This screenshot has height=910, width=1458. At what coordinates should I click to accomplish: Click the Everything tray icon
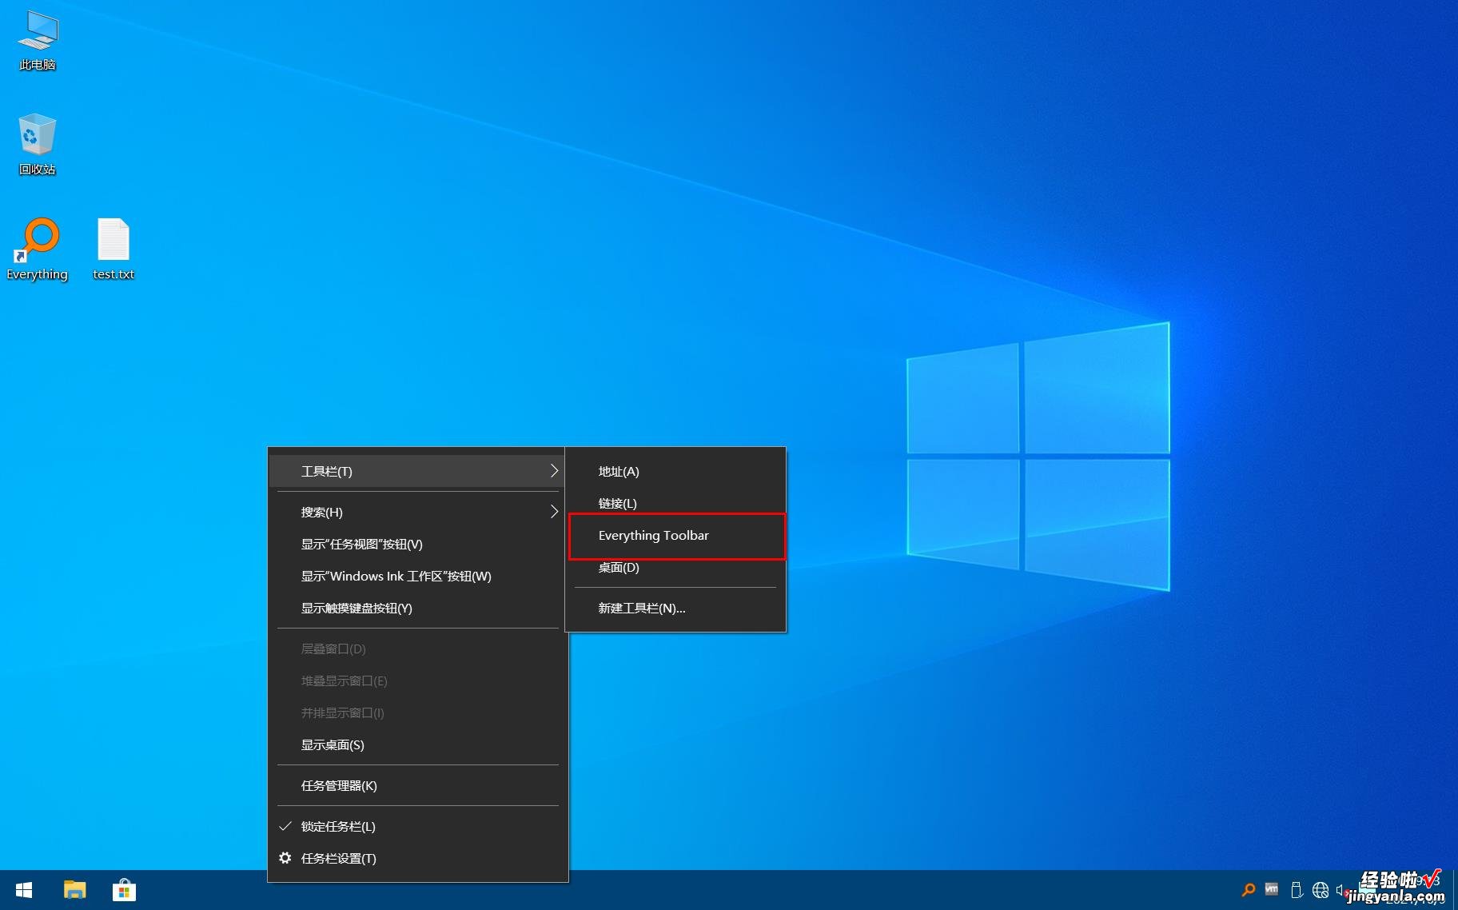(x=1248, y=889)
